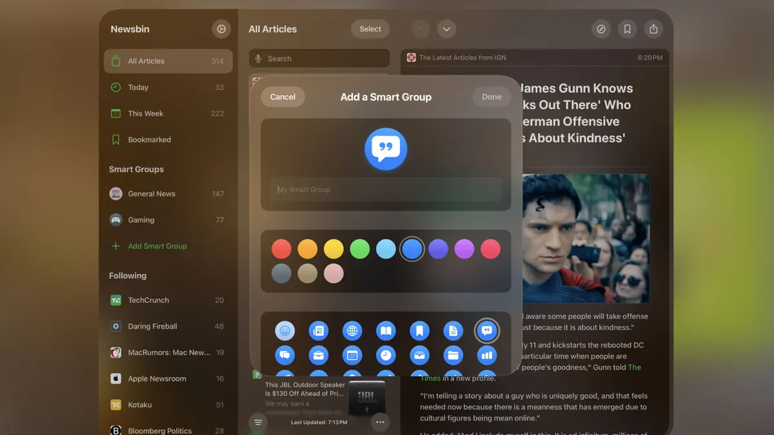Click the upward chevron for previous article
774x435 pixels.
click(x=421, y=29)
